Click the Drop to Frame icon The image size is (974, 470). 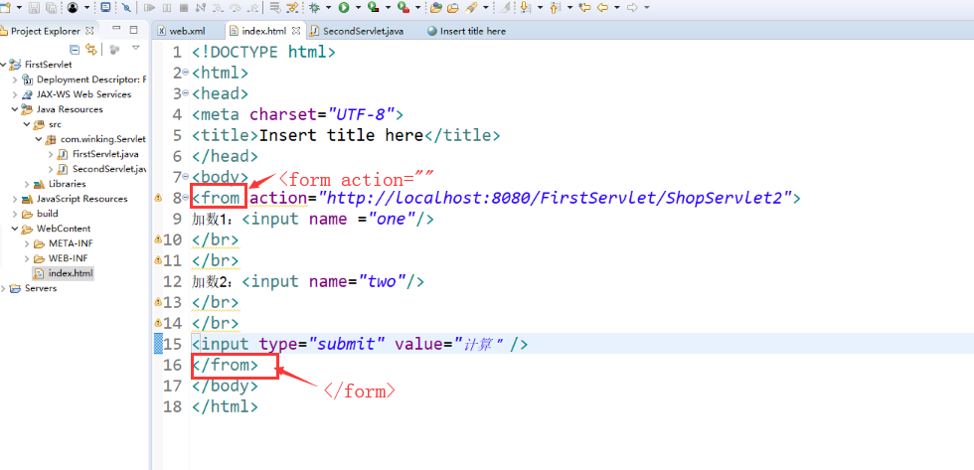(x=274, y=7)
